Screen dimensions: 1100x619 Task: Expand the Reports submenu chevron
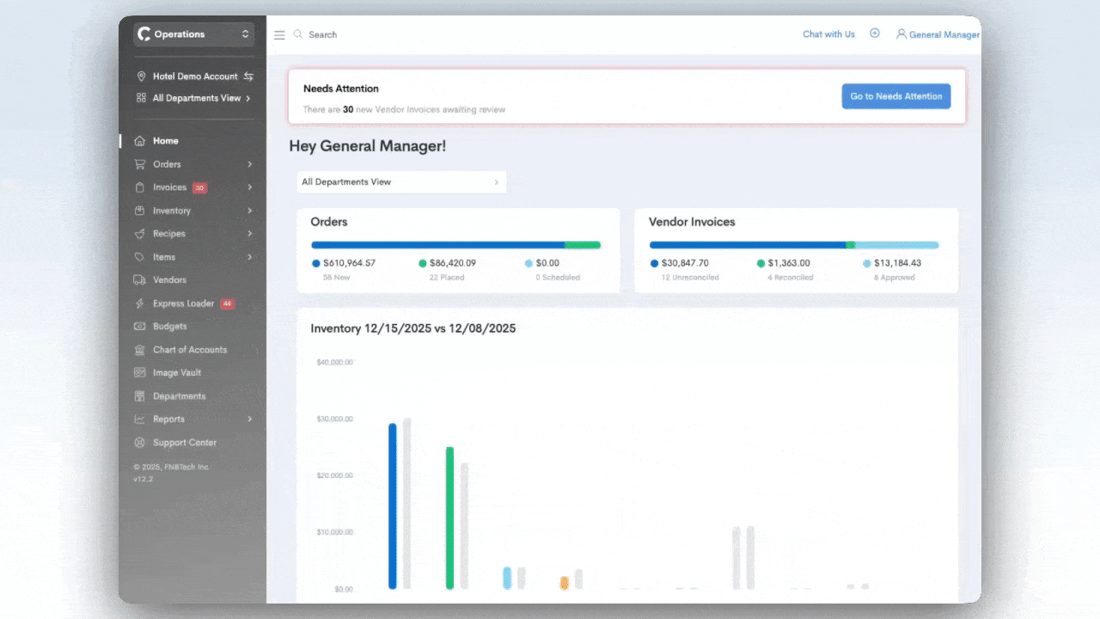[250, 420]
